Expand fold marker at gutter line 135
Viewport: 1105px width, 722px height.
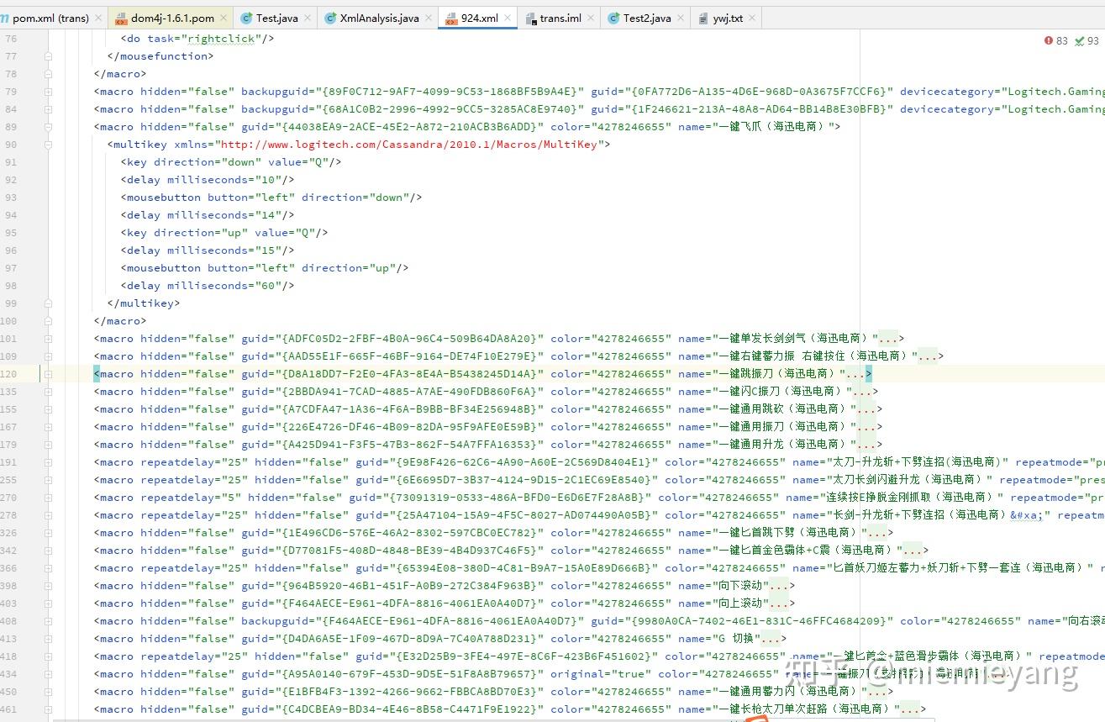pyautogui.click(x=48, y=392)
